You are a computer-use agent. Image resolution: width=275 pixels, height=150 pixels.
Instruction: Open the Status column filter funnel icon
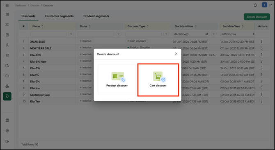(x=119, y=34)
